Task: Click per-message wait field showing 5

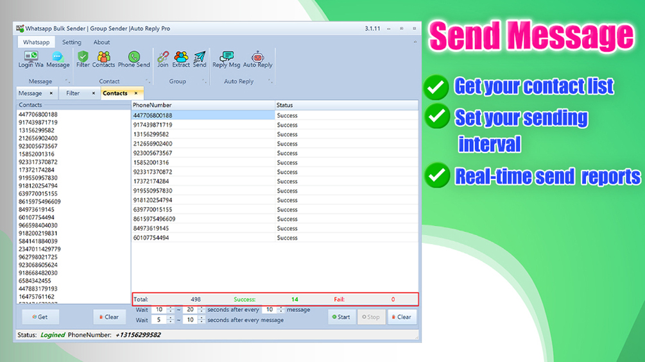Action: click(159, 320)
